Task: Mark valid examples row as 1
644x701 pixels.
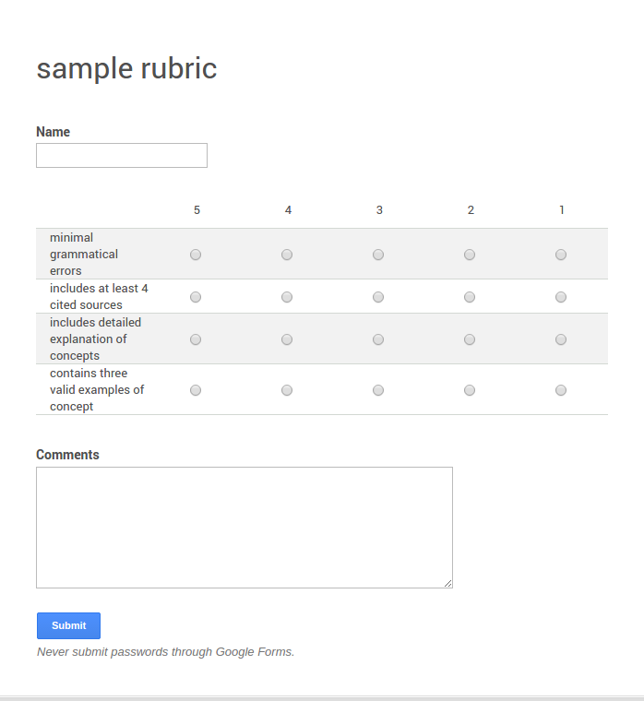Action: tap(561, 390)
